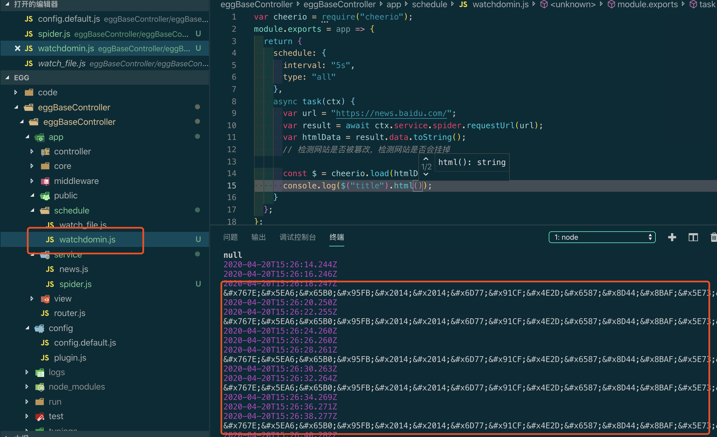Collapse the schedule folder

[x=32, y=210]
